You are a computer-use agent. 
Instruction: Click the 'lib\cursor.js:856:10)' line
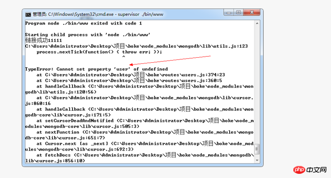click(x=55, y=161)
